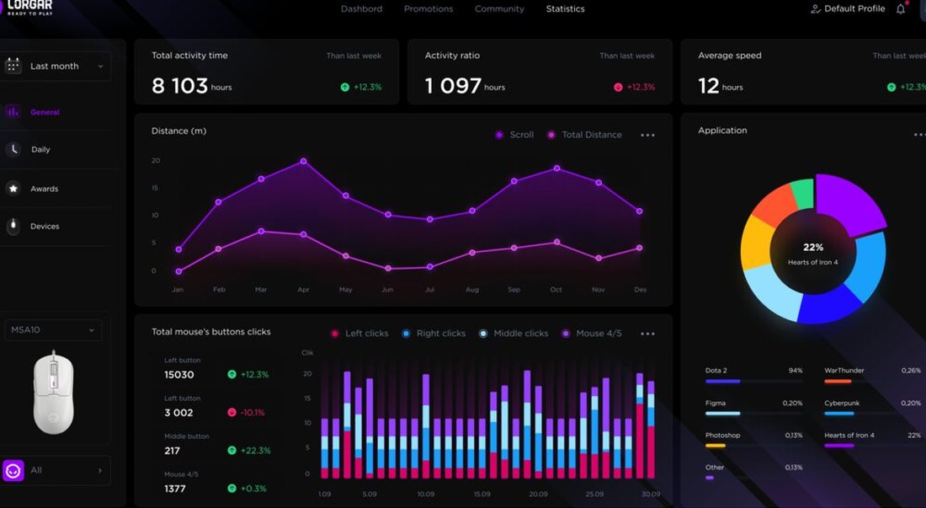Toggle the Total Distance series legend
This screenshot has height=508, width=926.
coord(584,135)
